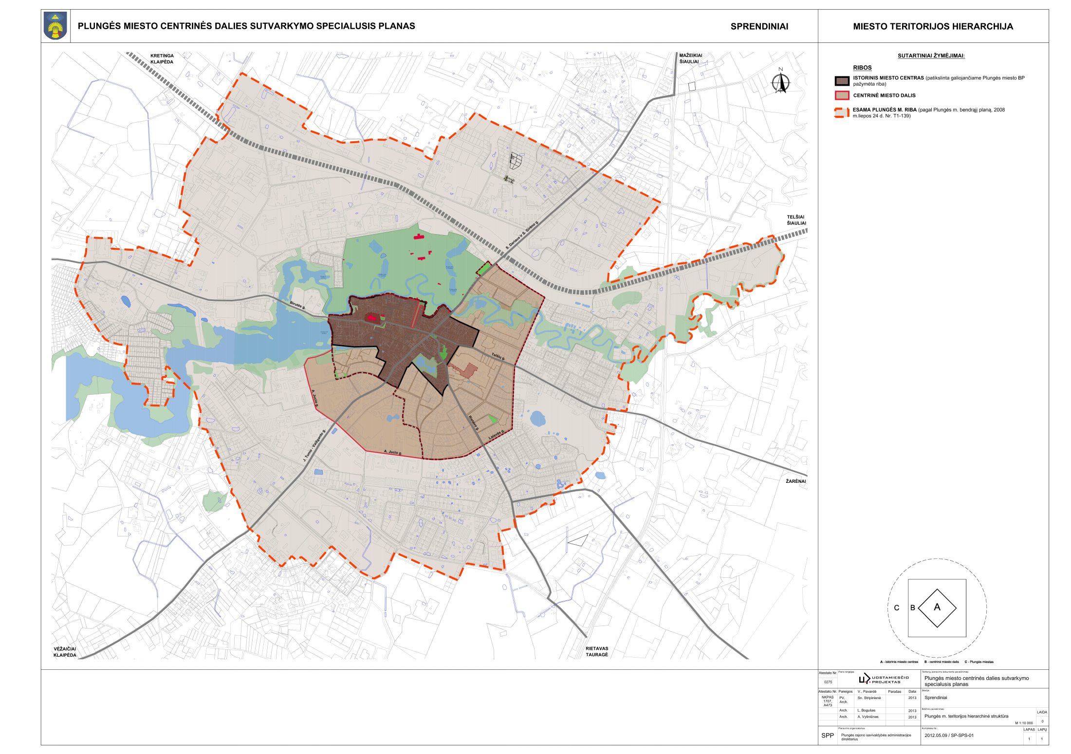
Task: Click 'B - centrinė miesto dalis' caption
Action: (x=941, y=662)
